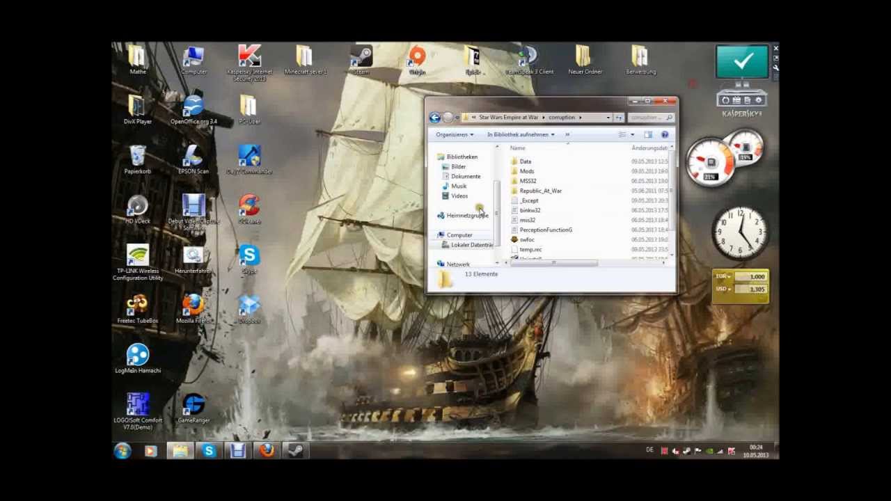Select the EPSON Scan desktop icon
Screen dimensions: 891x501
[194, 160]
